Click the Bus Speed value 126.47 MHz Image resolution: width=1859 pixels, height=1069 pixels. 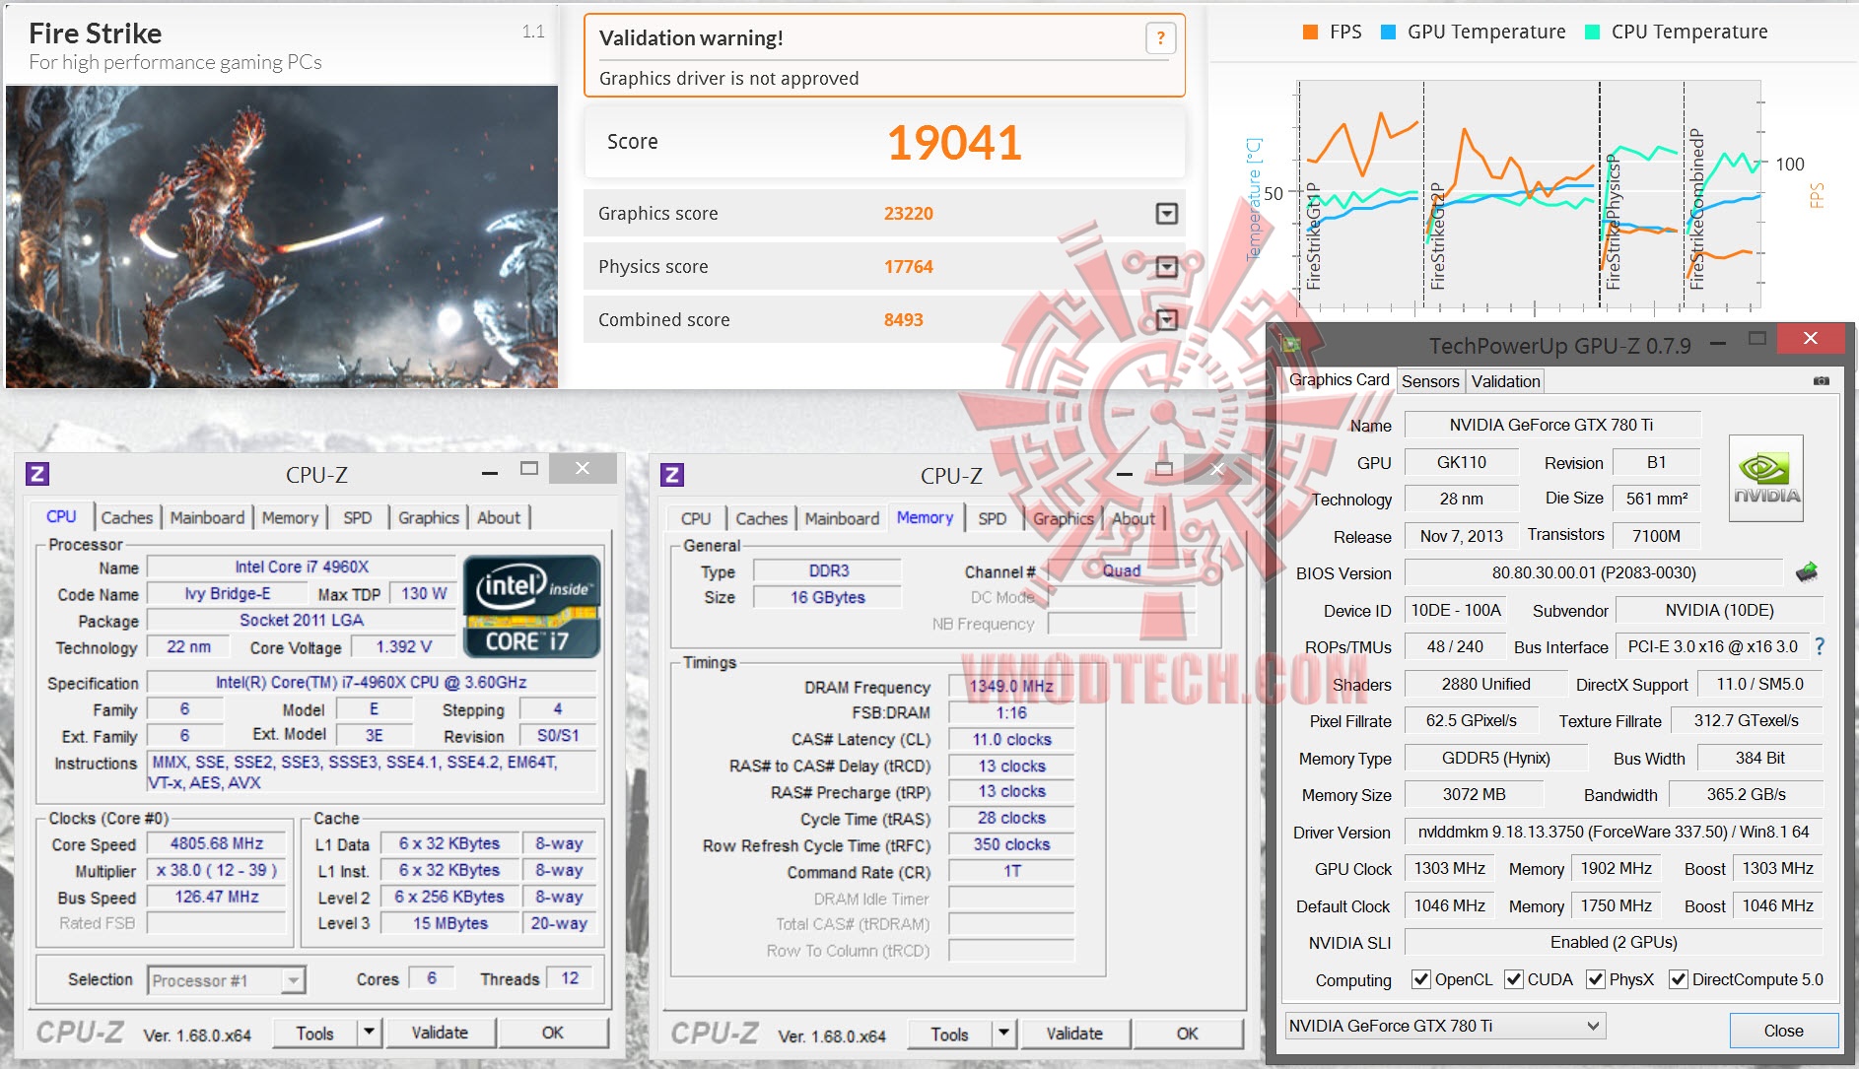tap(217, 897)
